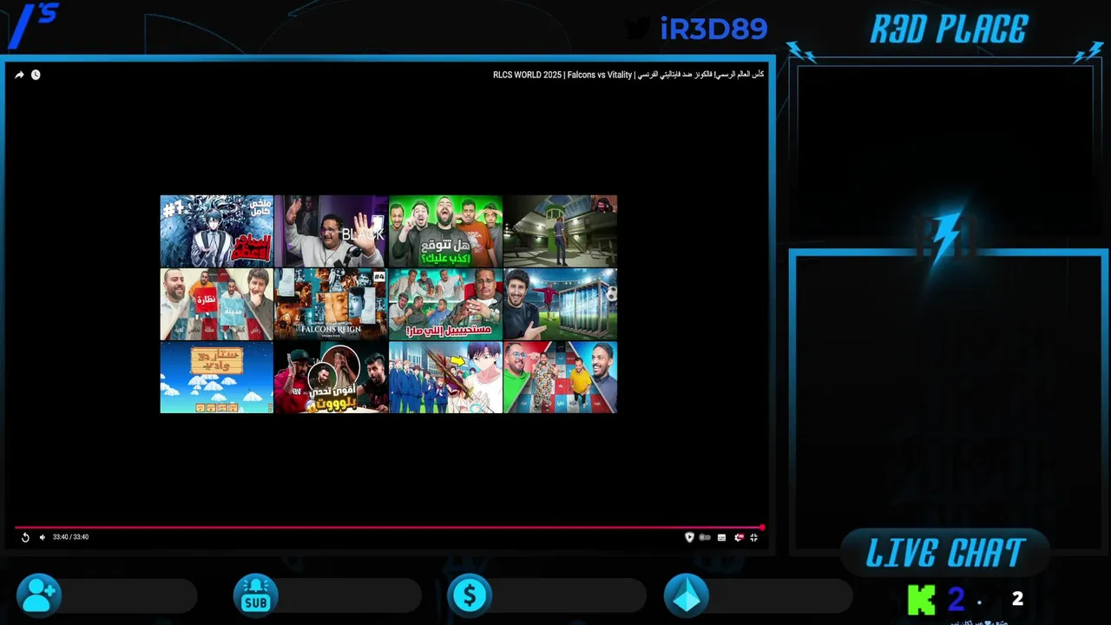Click the red video progress bar

[388, 527]
